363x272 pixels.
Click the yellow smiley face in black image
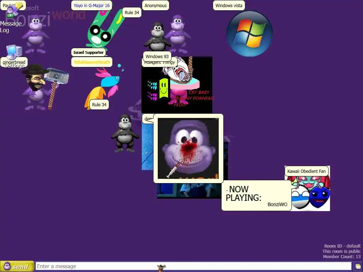[164, 89]
